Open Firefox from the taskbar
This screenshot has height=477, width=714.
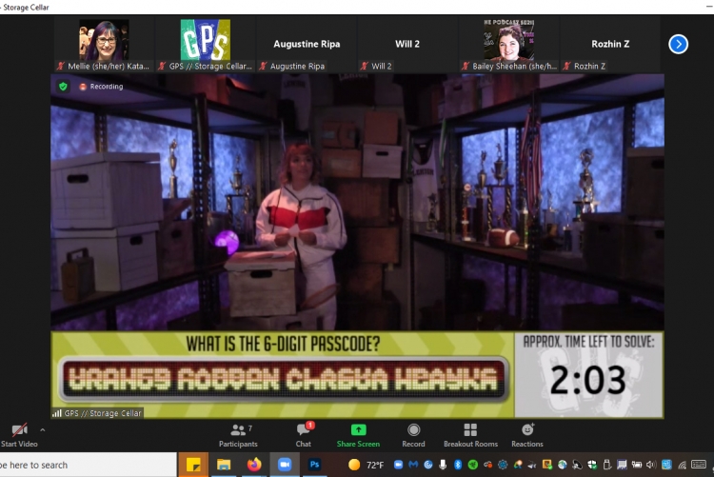click(253, 465)
